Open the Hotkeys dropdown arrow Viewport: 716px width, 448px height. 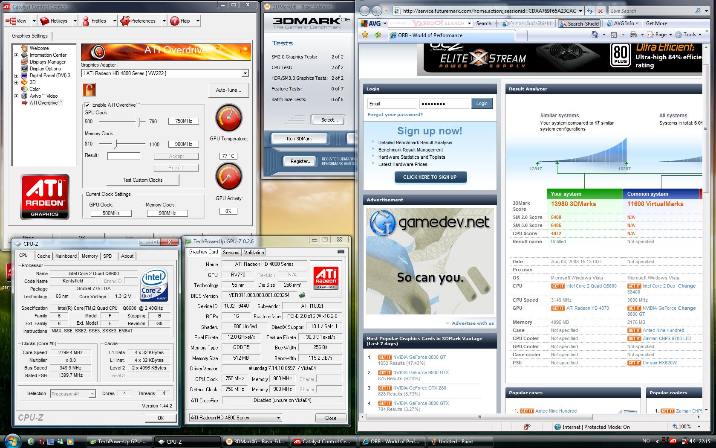75,21
